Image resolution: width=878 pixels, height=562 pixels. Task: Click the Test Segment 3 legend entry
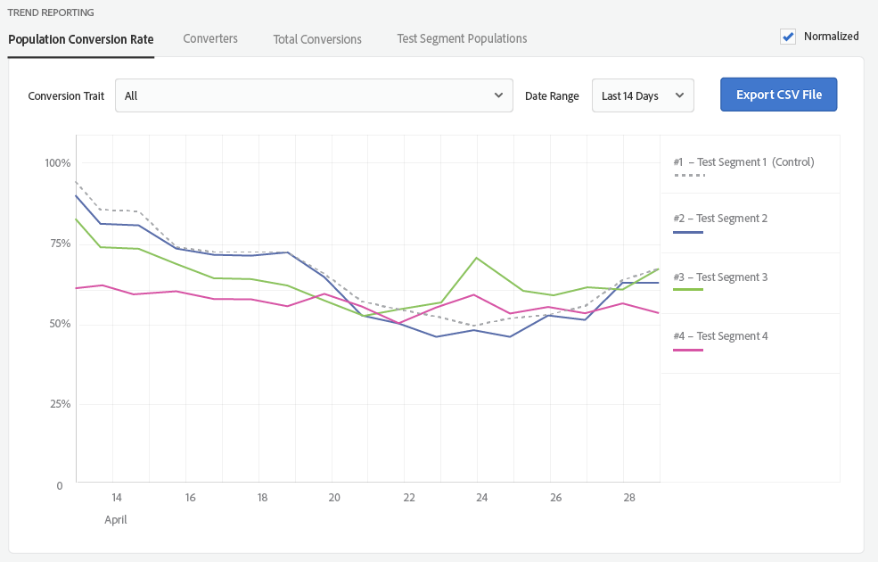[x=720, y=277]
